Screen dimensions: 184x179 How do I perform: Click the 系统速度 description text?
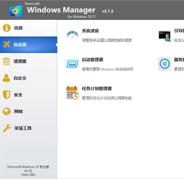(107, 40)
